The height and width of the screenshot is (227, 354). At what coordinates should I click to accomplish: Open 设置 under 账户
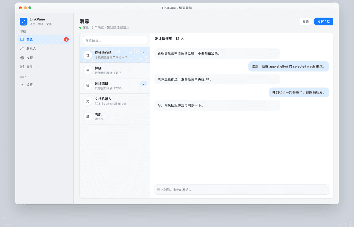44,85
